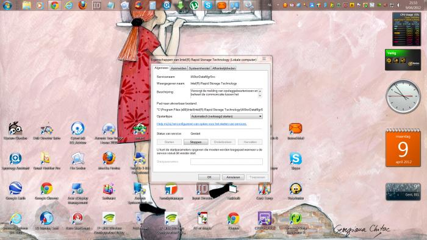Open the orange envelope mail desktop shortcut

tap(295, 131)
